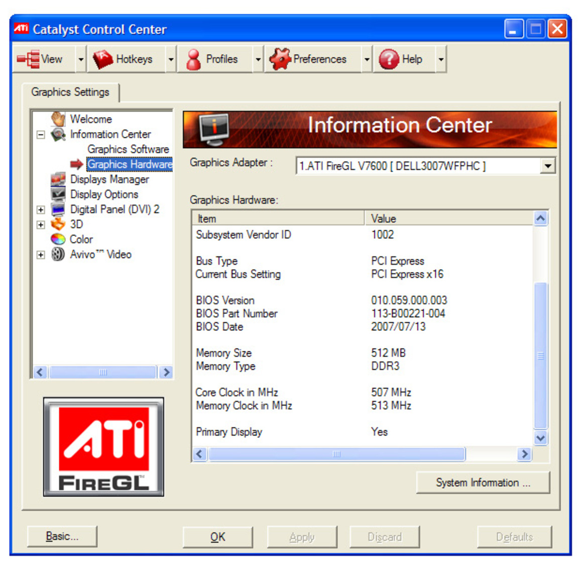
Task: Open the Help dropdown arrow
Action: [441, 59]
